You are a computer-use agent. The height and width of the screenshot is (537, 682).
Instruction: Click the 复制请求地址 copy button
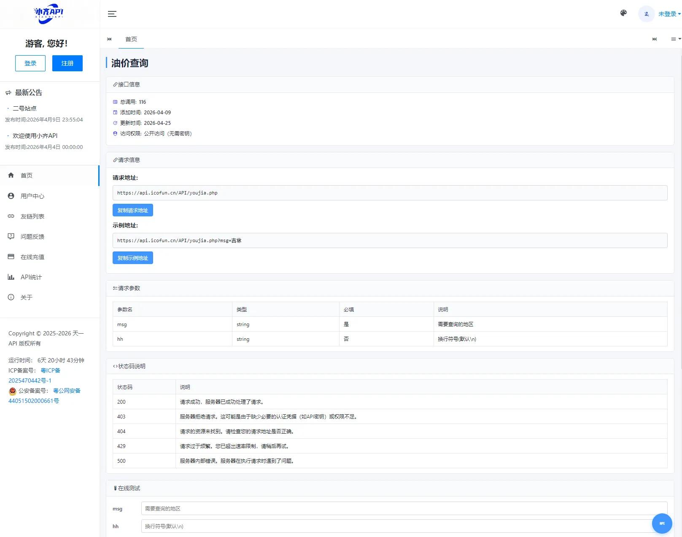pos(132,210)
